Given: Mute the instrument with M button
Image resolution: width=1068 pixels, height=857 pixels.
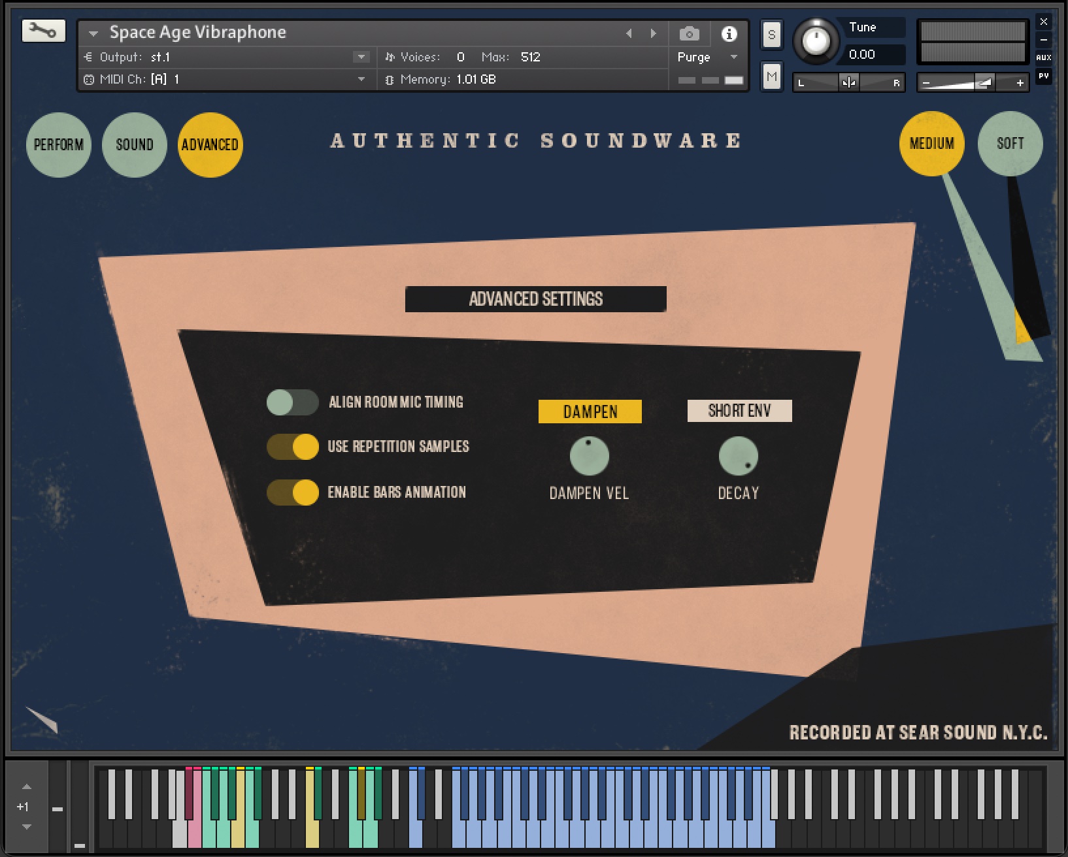Looking at the screenshot, I should [771, 77].
